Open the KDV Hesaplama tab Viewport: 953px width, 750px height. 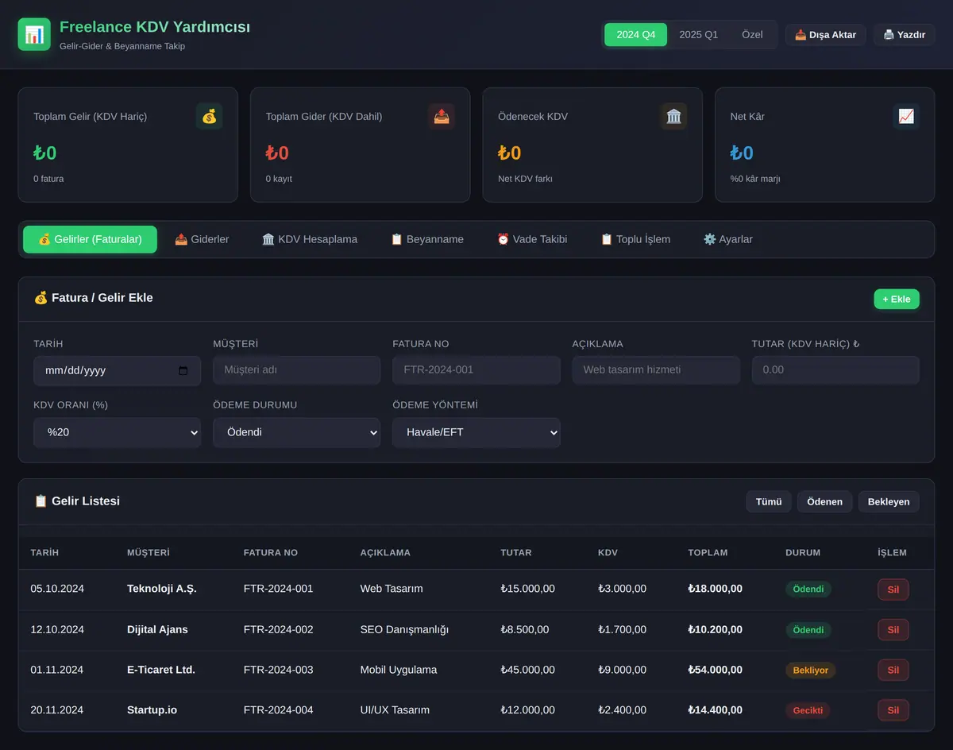pos(310,239)
